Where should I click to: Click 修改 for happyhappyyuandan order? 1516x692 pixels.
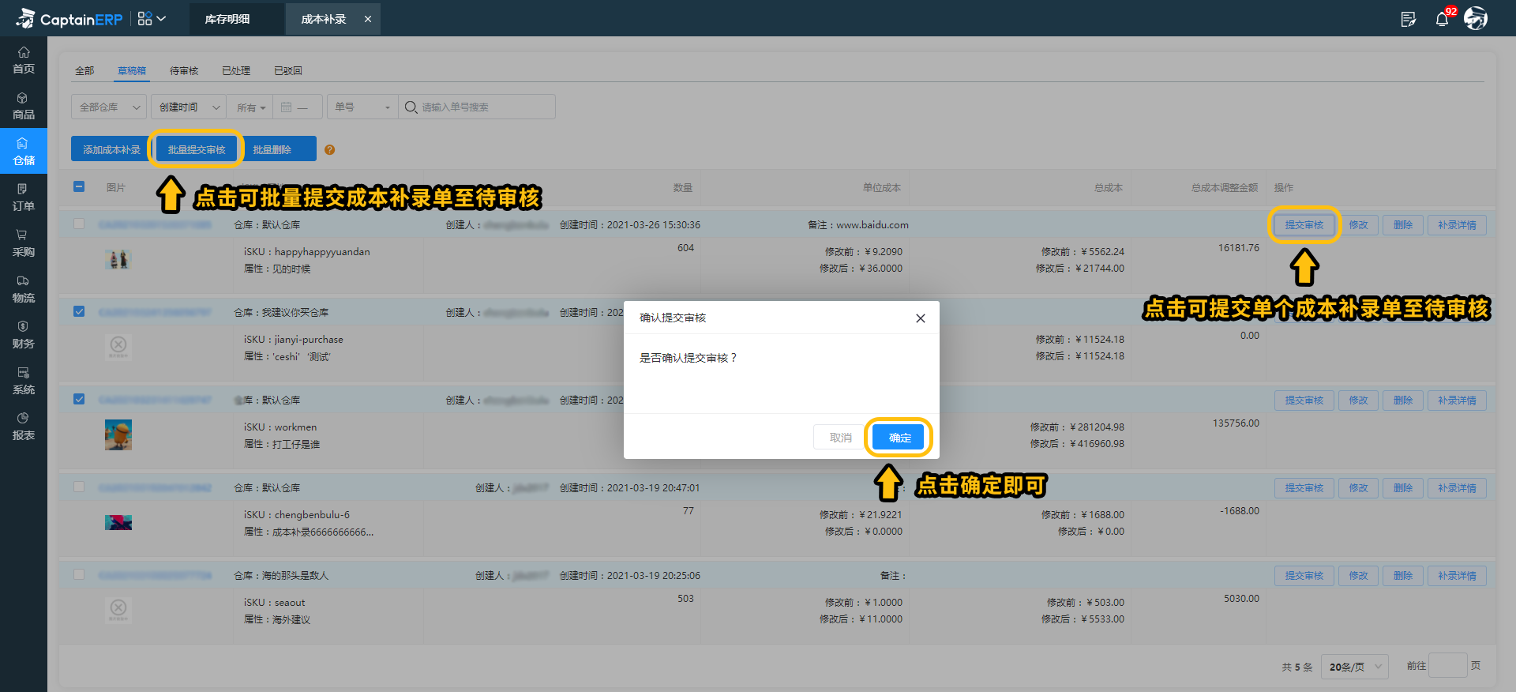1358,225
